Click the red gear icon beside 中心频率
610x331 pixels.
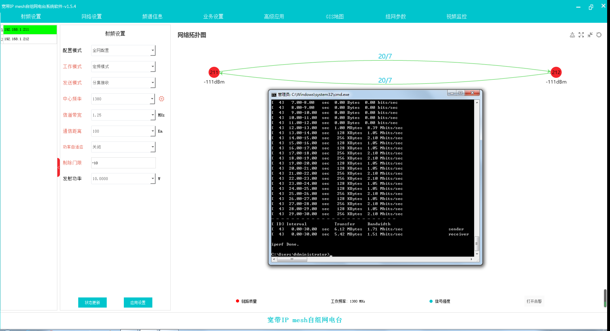click(162, 99)
